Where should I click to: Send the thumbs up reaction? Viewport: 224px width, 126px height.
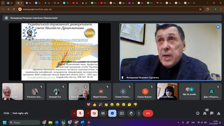coord(94,105)
